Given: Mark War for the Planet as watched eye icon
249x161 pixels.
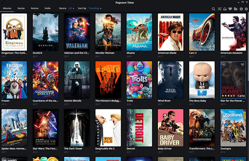Looking at the screenshot, I should pyautogui.click(x=224, y=65).
